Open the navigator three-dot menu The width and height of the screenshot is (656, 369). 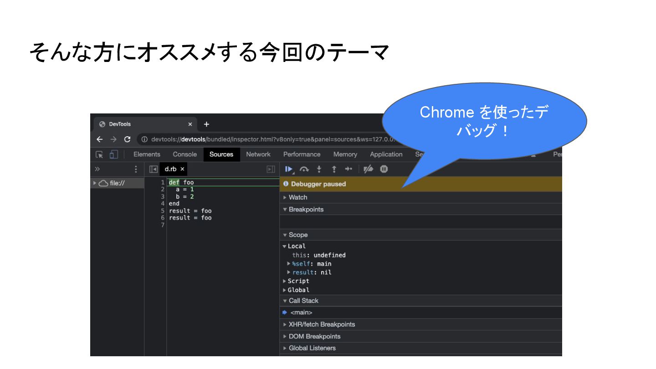point(136,169)
